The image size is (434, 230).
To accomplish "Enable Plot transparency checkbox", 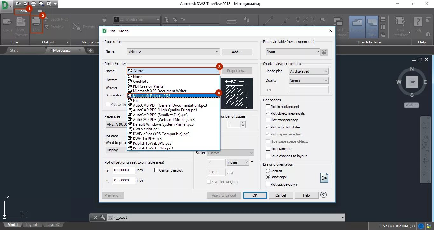I will point(268,120).
